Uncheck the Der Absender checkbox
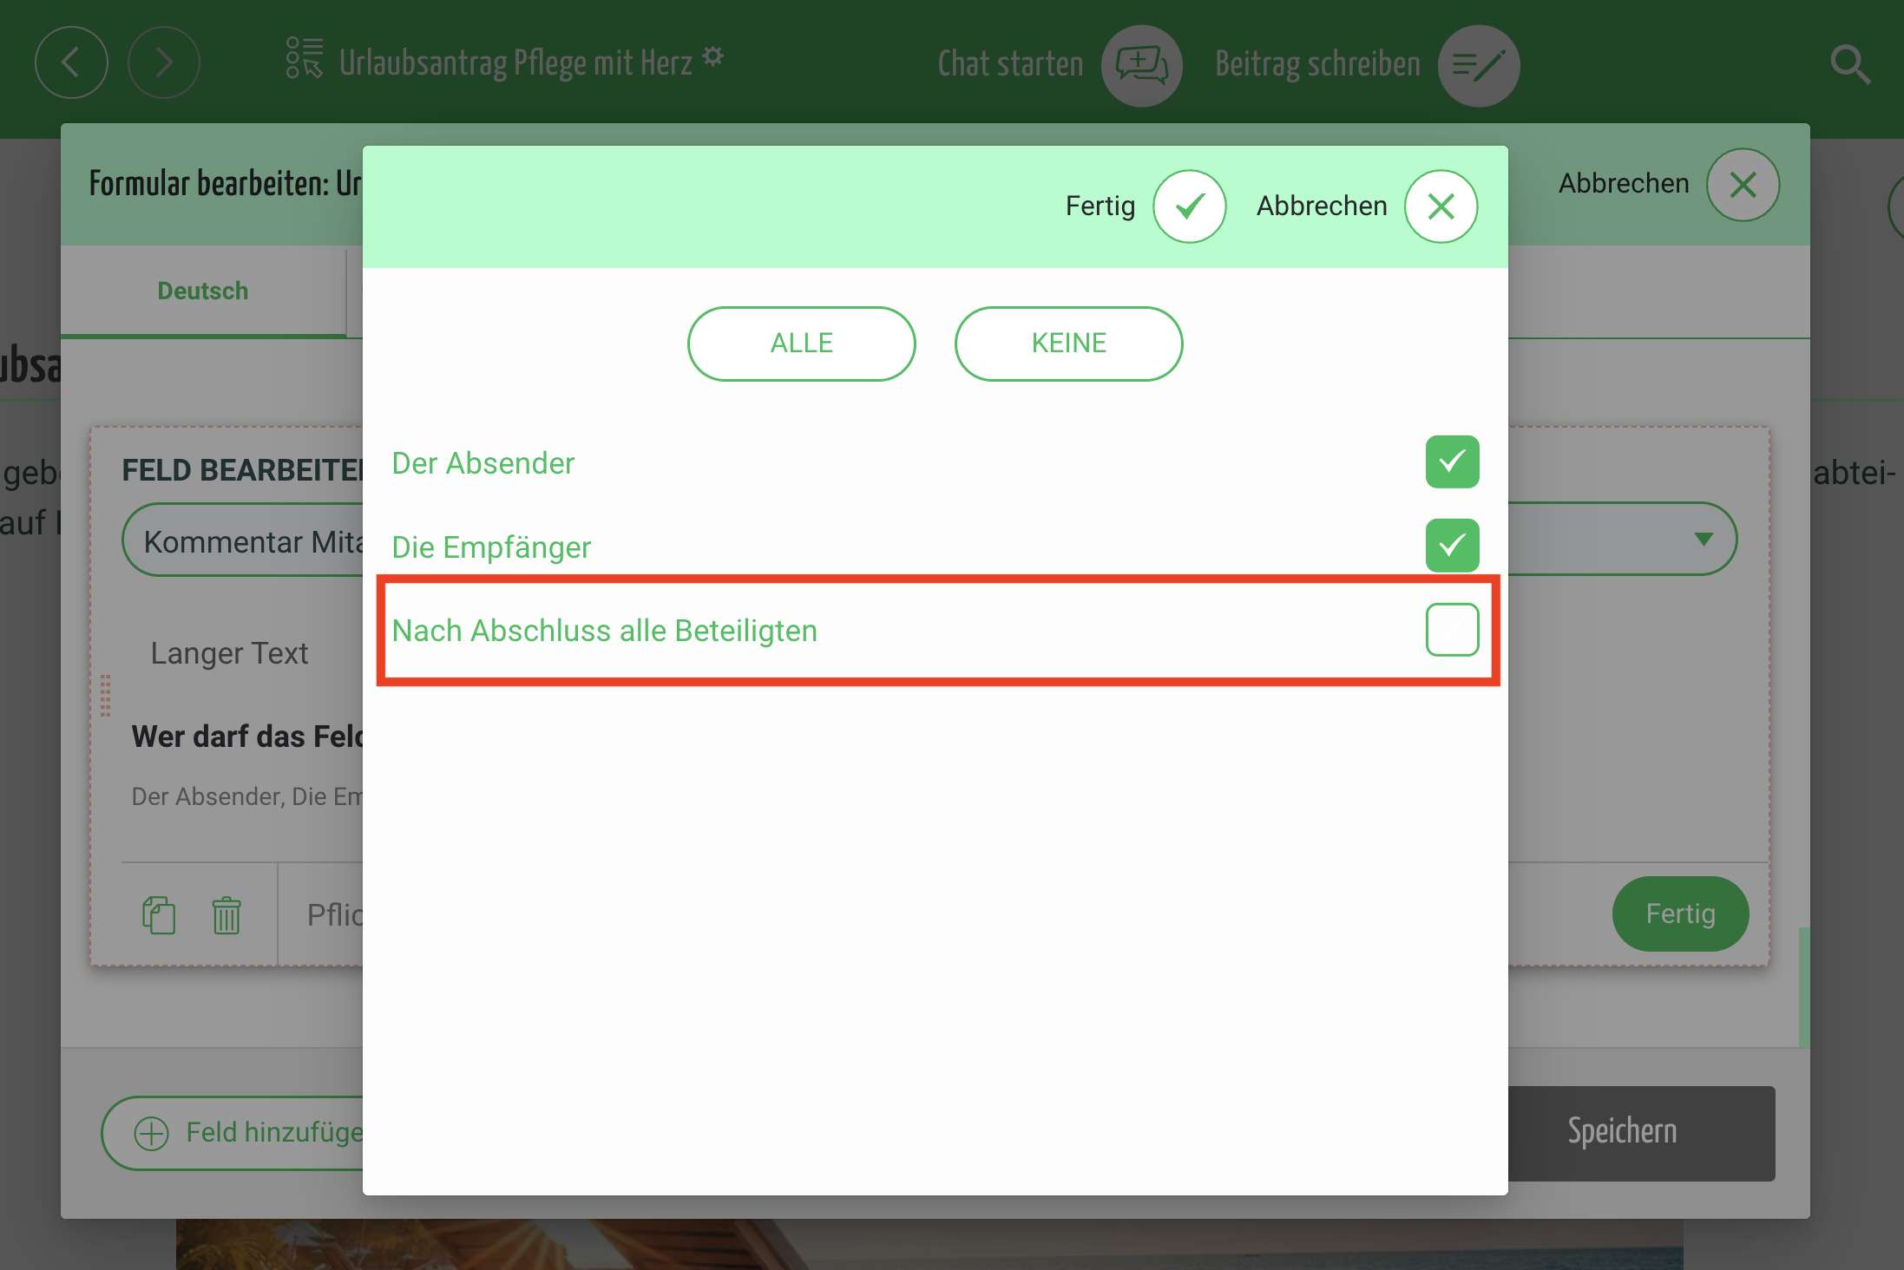The image size is (1904, 1270). point(1452,462)
